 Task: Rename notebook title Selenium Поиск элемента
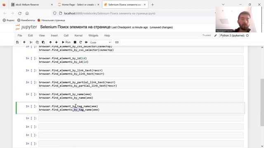click(x=75, y=27)
